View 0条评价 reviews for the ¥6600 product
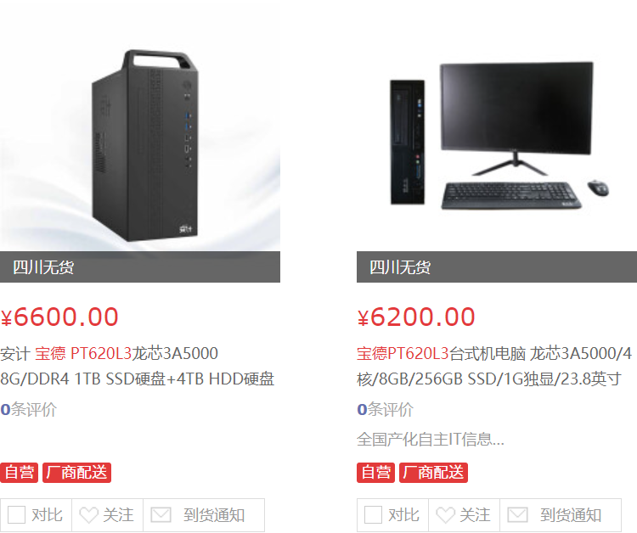This screenshot has height=533, width=637. pos(28,409)
